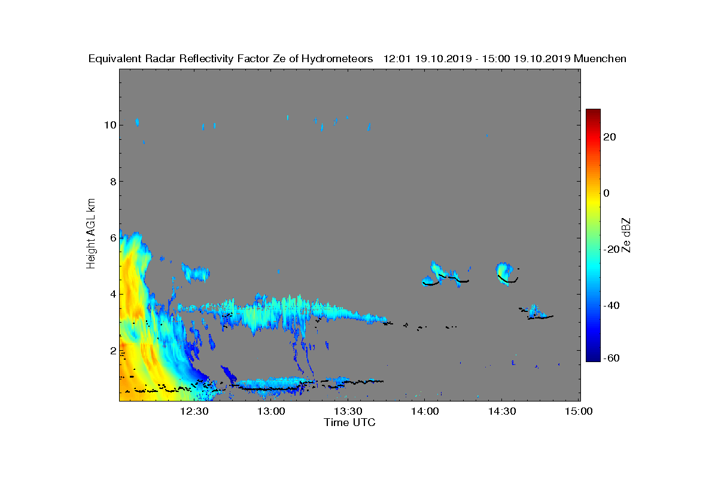Click the small cloud echo near 14:30 at 4.7 km
The image size is (718, 478).
coord(506,272)
